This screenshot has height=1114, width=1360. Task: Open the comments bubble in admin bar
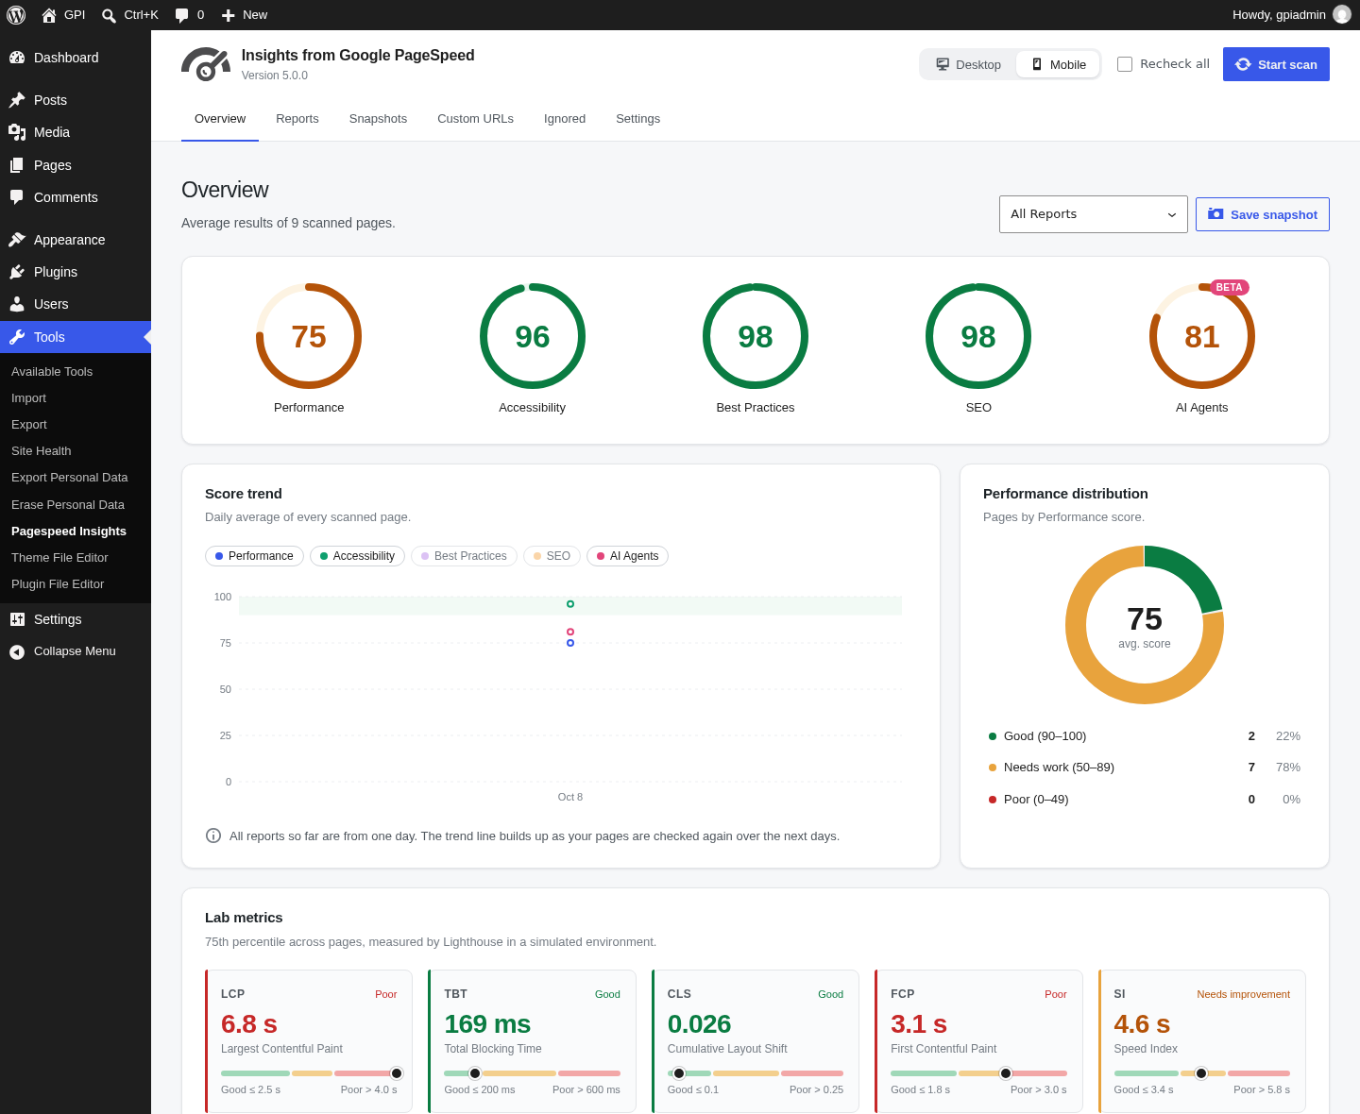(182, 15)
